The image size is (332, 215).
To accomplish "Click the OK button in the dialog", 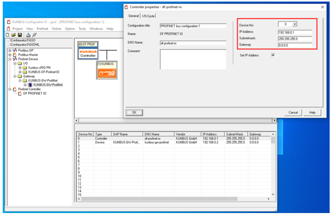I will coord(134,113).
